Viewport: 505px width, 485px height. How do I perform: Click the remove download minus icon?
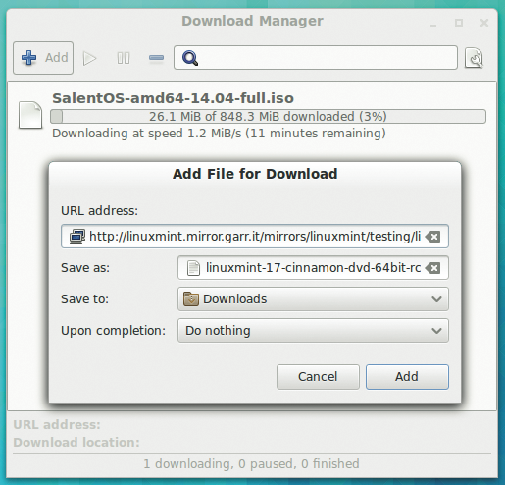tap(156, 58)
